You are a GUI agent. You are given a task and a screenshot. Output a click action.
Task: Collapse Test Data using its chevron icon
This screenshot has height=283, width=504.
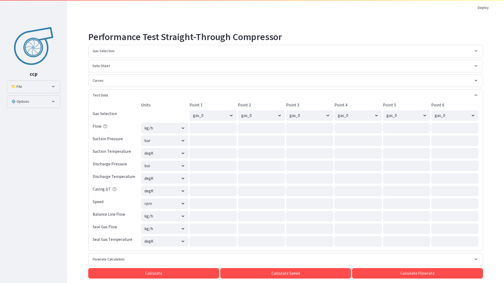click(x=476, y=95)
